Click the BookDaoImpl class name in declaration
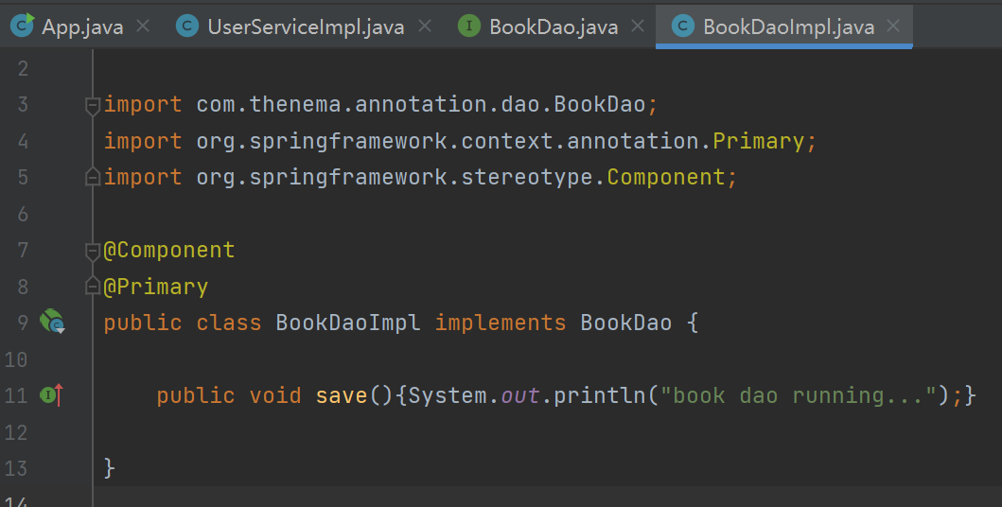Viewport: 1002px width, 507px height. (x=347, y=323)
